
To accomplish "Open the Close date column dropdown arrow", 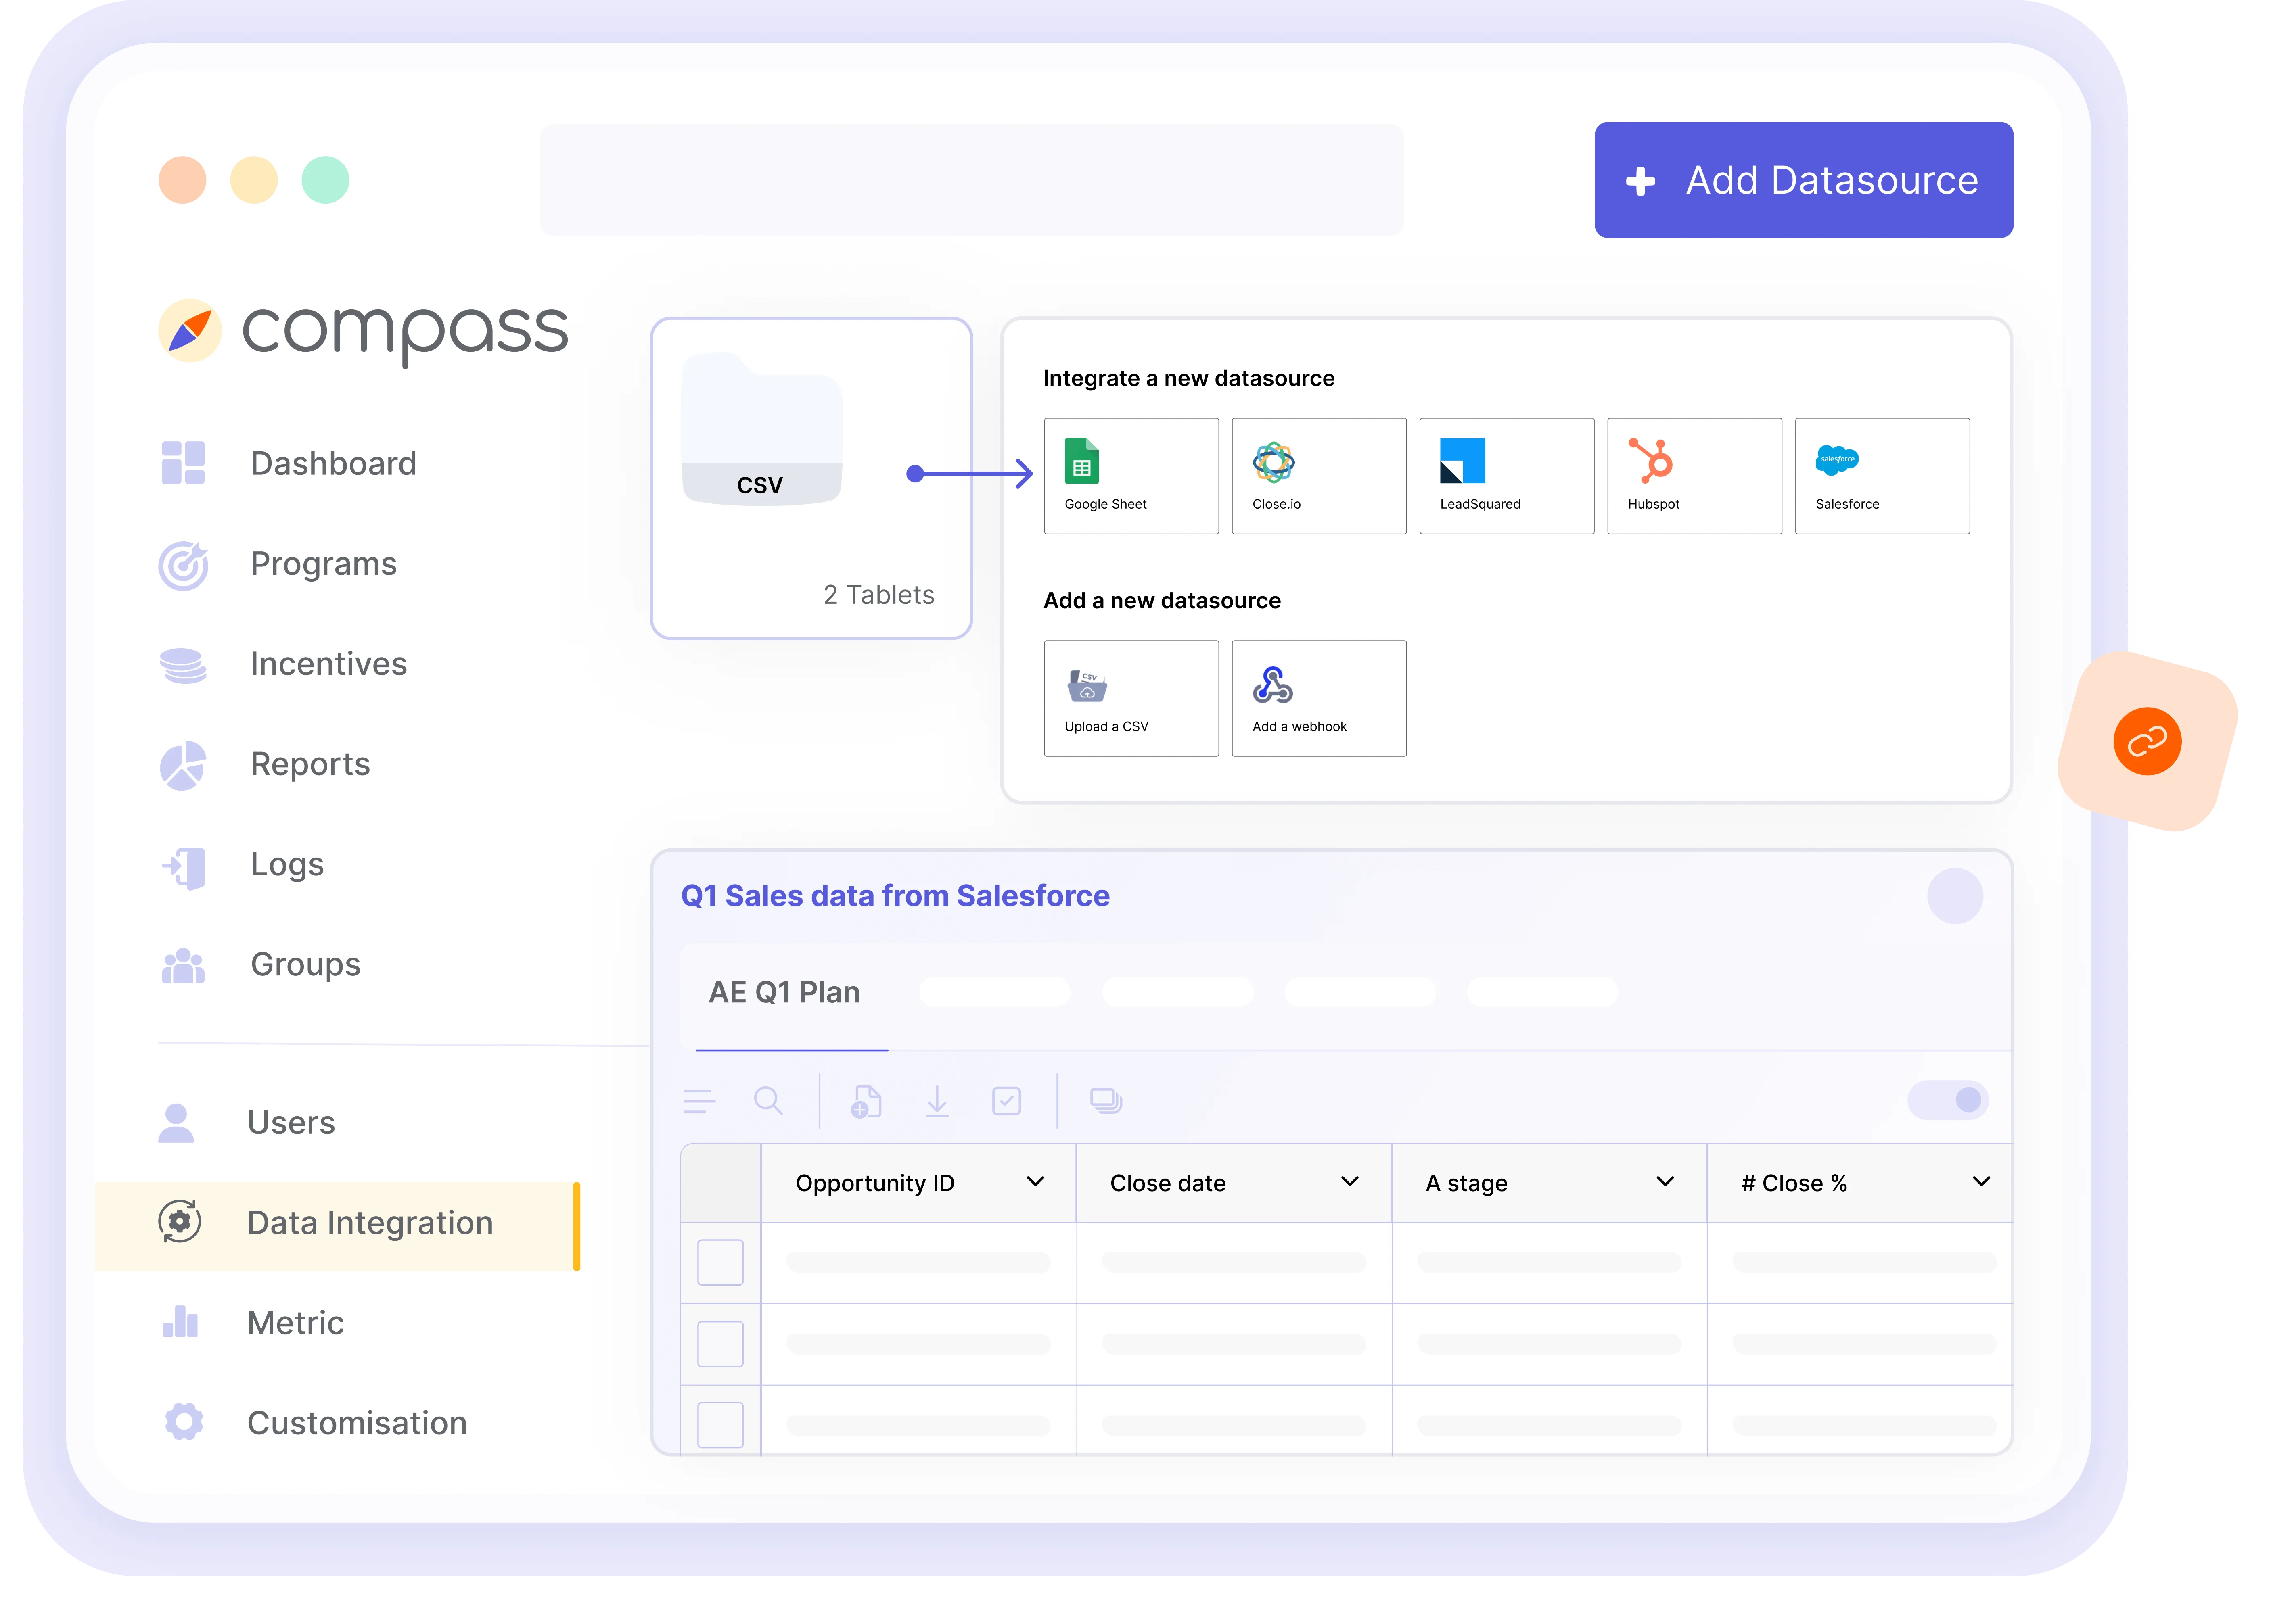I will tap(1350, 1182).
